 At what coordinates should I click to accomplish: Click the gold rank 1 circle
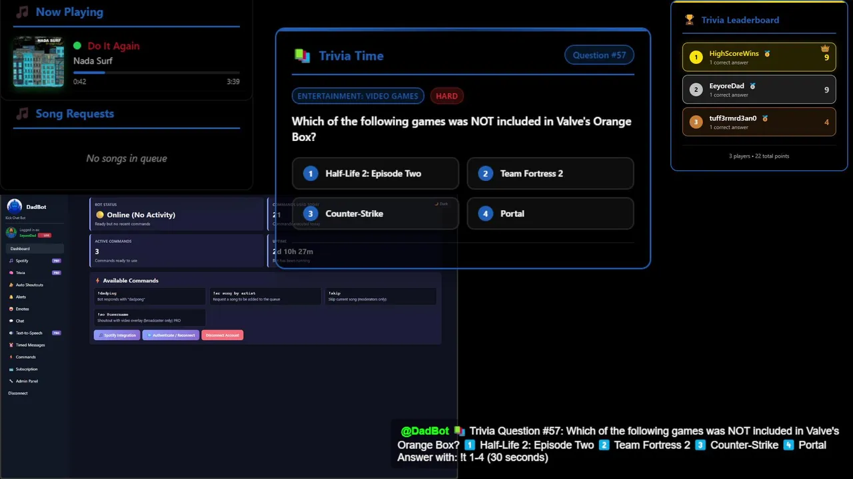click(696, 57)
